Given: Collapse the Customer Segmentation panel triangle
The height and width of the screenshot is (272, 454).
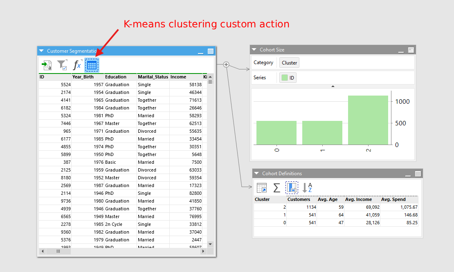Looking at the screenshot, I should [41, 51].
